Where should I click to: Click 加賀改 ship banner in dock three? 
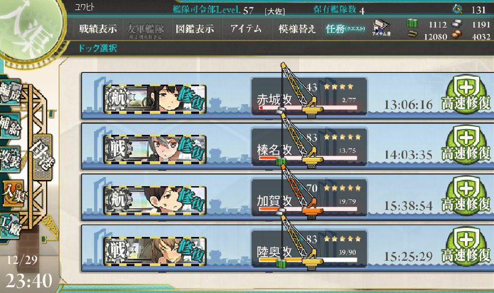pos(155,200)
